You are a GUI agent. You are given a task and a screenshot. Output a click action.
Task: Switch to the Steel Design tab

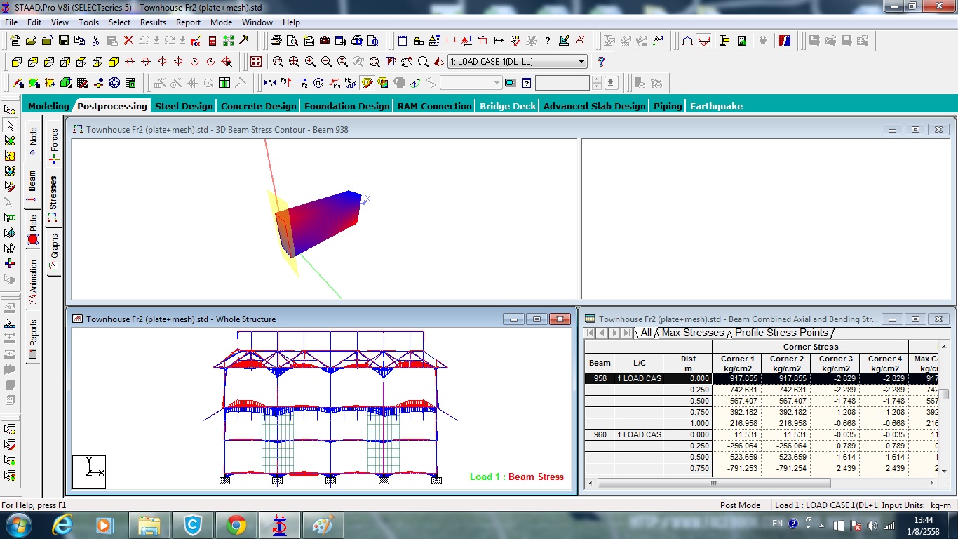coord(184,106)
